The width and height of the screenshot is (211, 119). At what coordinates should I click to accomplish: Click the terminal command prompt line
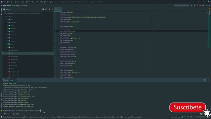coord(21,111)
